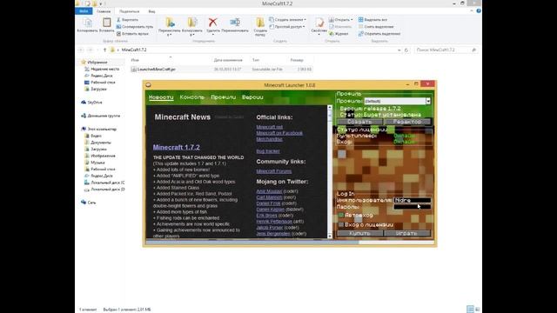557x313 pixels.
Task: Switch to large icons view in status bar
Action: (478, 310)
